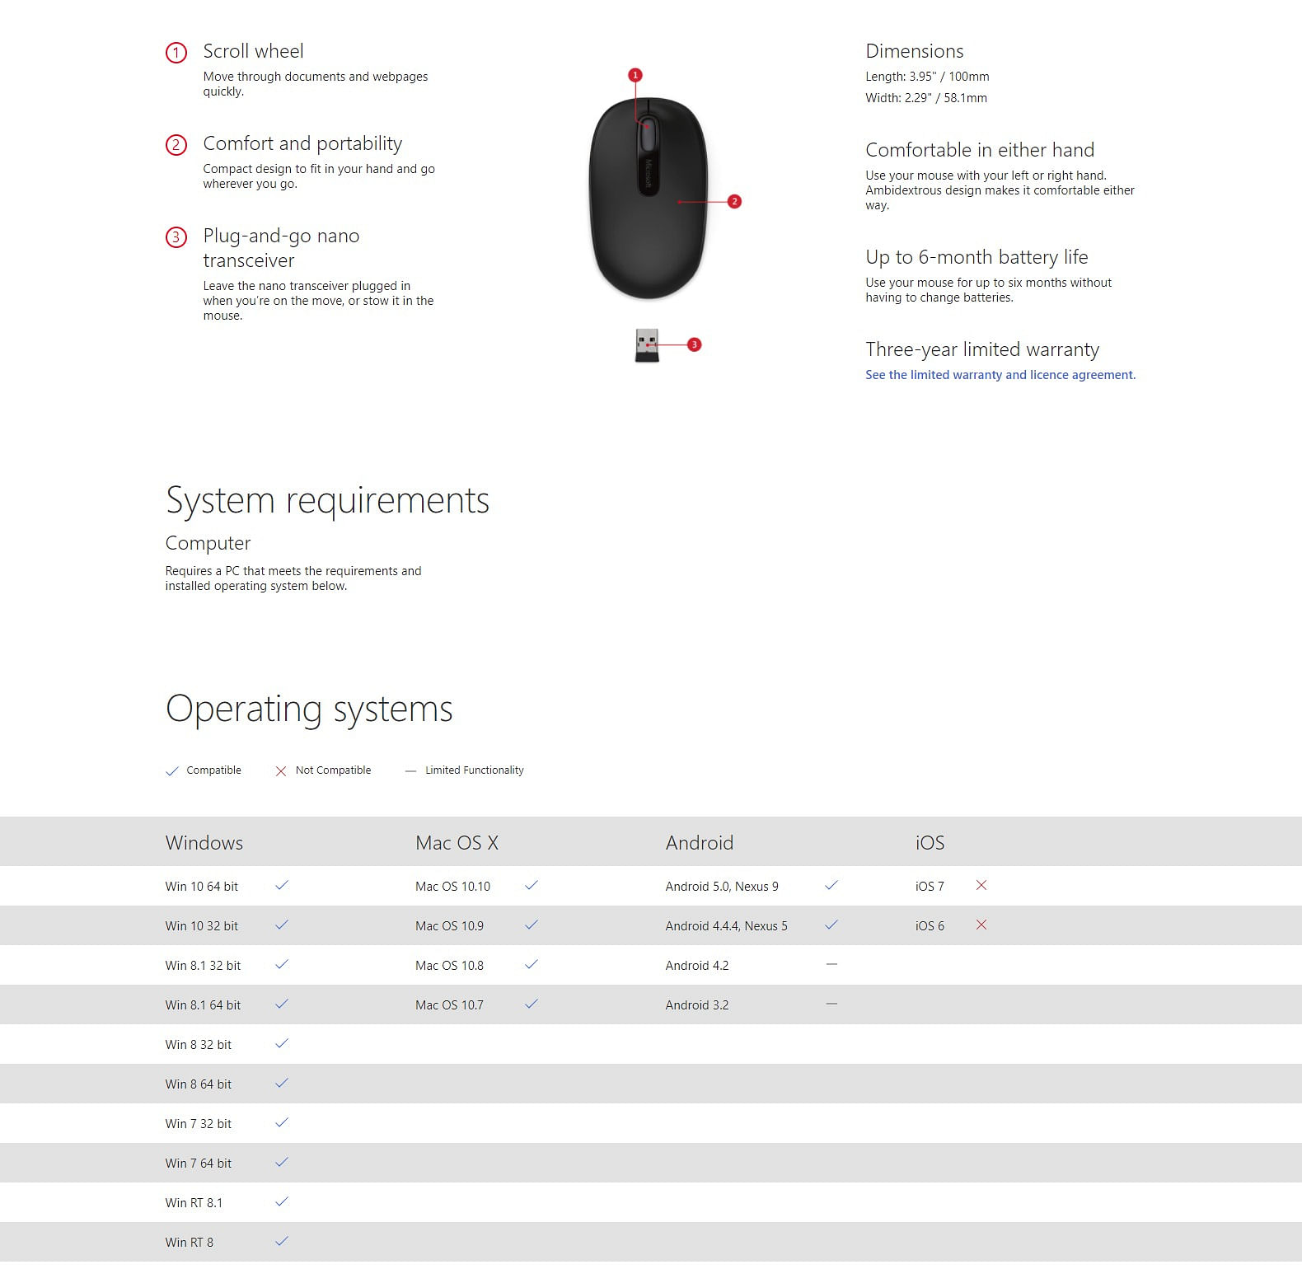Click the Comfortable in either hand heading
The height and width of the screenshot is (1283, 1302).
[x=980, y=150]
